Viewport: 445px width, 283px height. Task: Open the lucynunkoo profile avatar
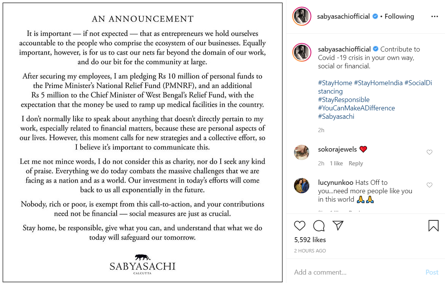pyautogui.click(x=302, y=186)
